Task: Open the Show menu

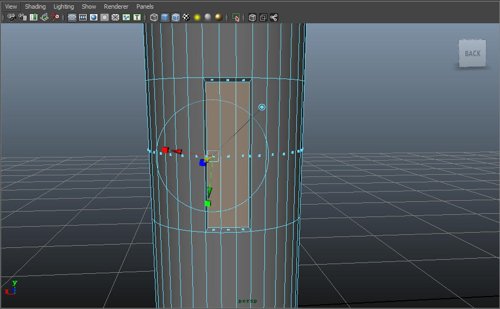Action: tap(89, 6)
